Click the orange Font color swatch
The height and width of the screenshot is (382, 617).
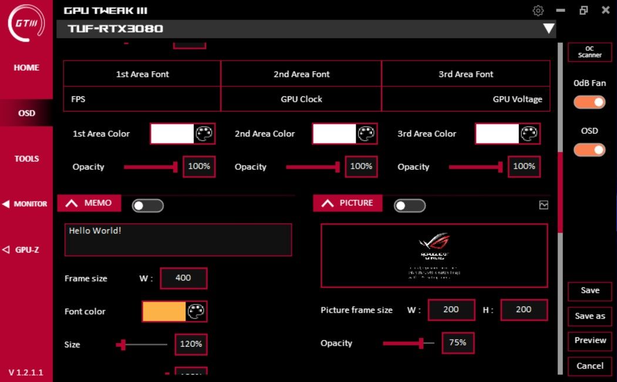(164, 311)
